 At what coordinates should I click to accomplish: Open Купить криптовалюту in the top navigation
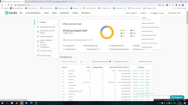(x=33, y=13)
